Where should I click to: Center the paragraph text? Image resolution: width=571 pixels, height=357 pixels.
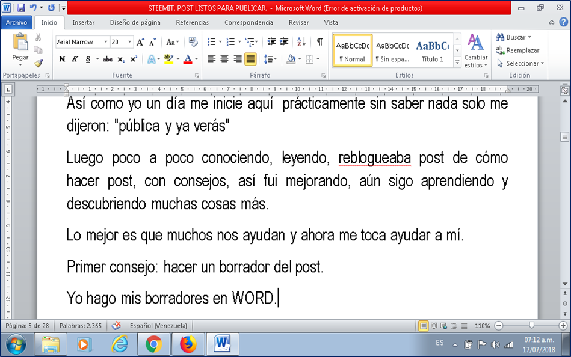pyautogui.click(x=224, y=59)
